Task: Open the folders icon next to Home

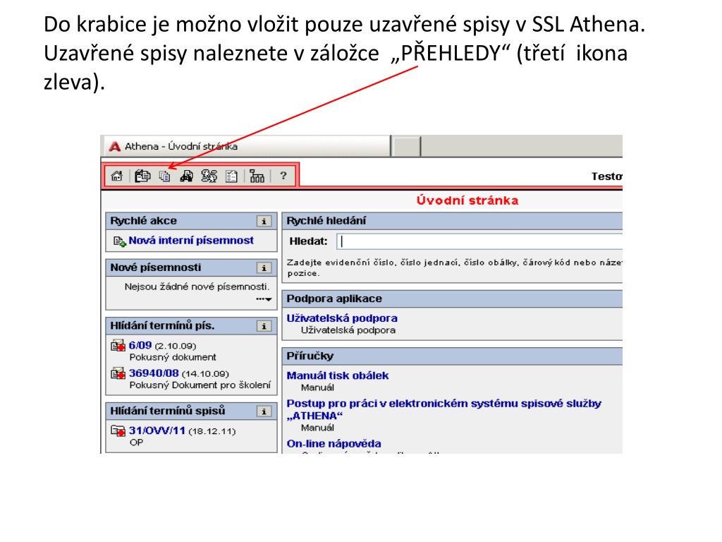Action: coord(142,176)
